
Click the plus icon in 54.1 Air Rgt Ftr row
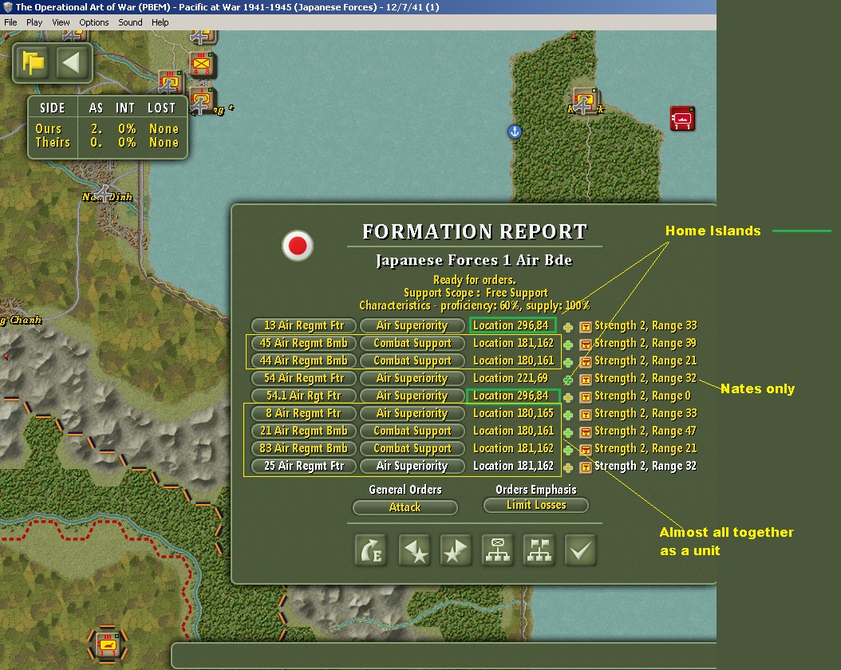point(568,397)
